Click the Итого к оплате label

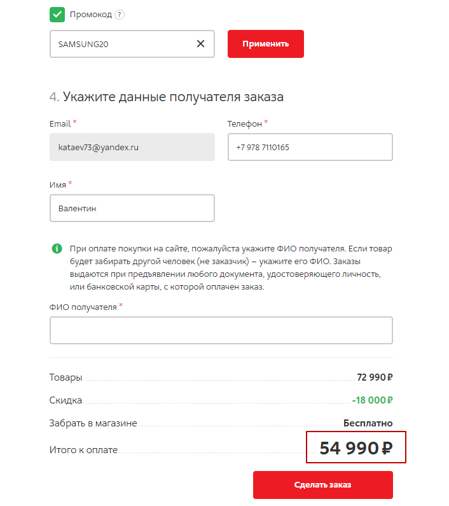[x=83, y=450]
